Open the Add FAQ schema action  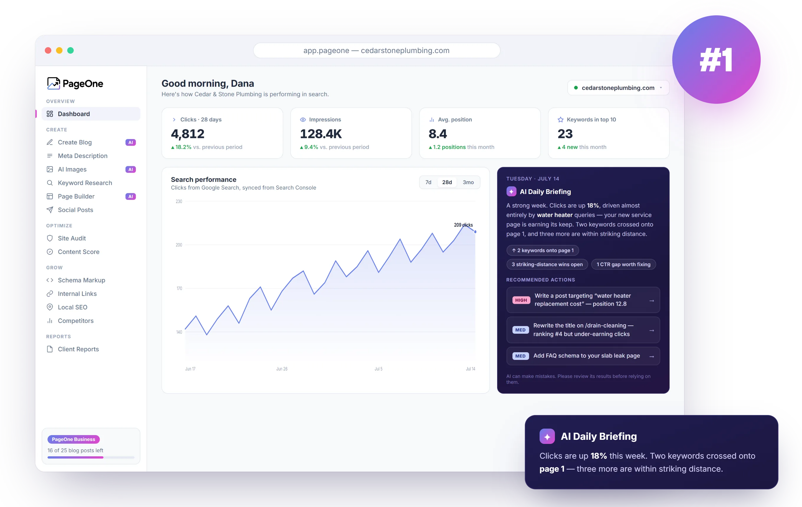click(583, 356)
